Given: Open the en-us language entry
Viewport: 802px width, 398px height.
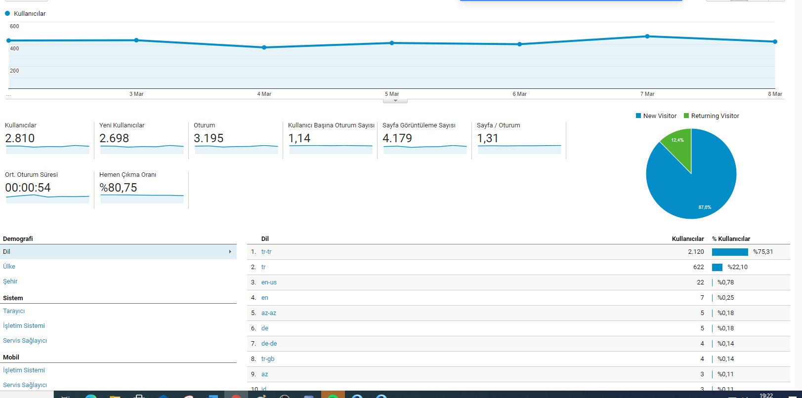Looking at the screenshot, I should click(x=269, y=282).
